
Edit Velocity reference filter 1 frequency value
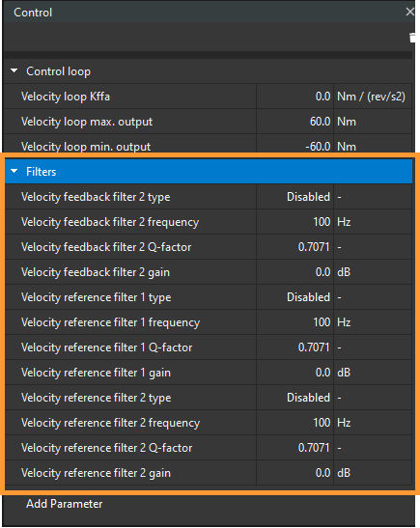pos(294,322)
